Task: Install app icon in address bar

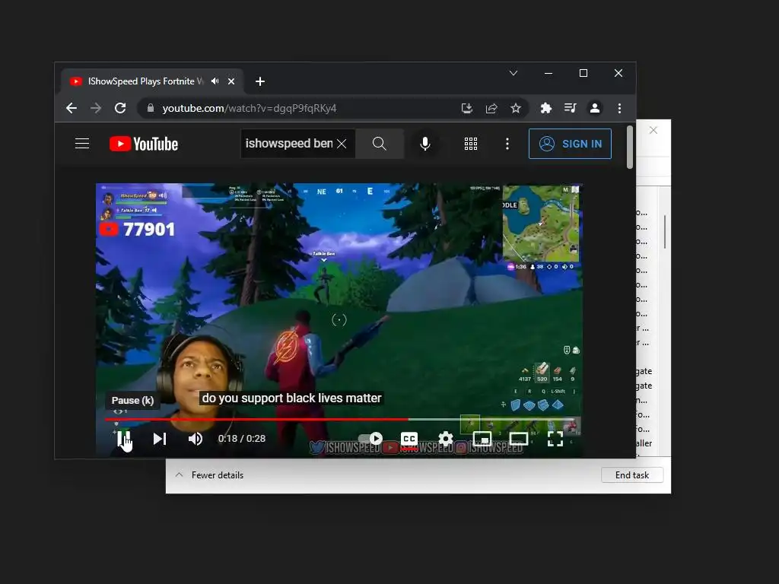Action: click(x=466, y=108)
